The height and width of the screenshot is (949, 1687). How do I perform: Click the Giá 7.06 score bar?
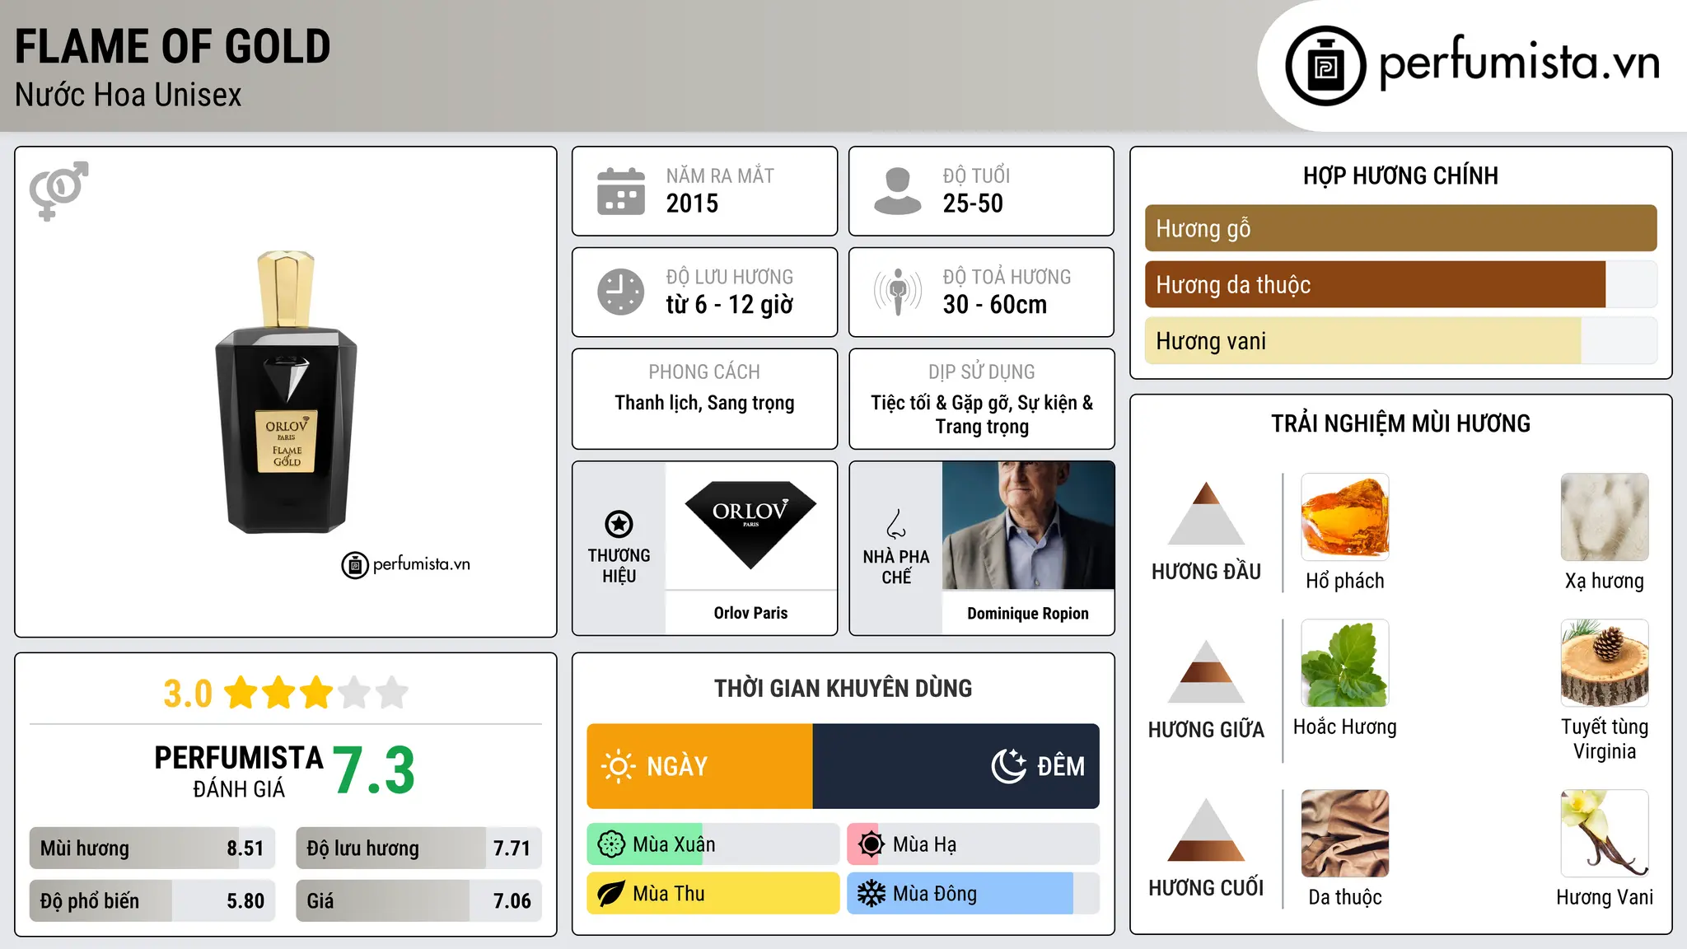coord(418,900)
